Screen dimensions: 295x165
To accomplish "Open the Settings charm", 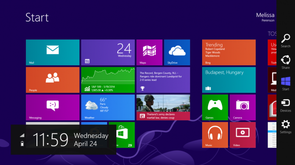I will [x=286, y=127].
